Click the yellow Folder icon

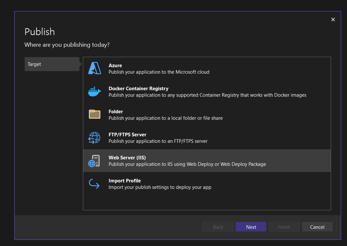95,114
